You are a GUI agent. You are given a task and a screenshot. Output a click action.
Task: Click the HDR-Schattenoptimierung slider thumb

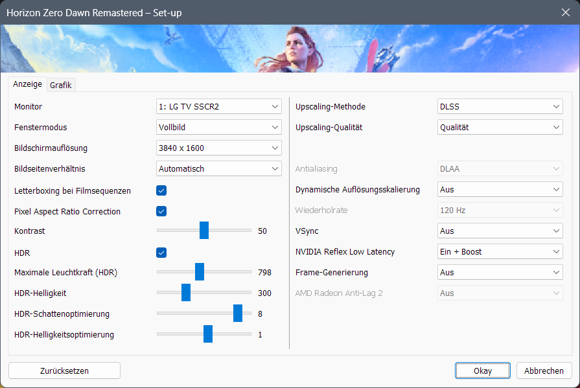(x=238, y=314)
